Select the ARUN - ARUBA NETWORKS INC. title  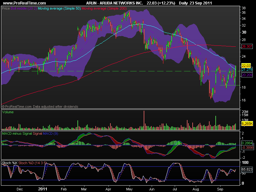115,3
